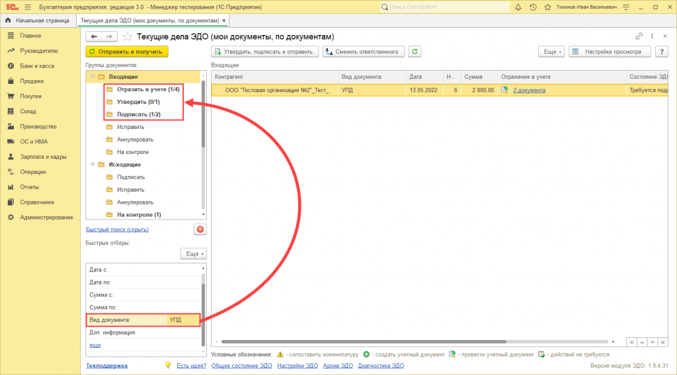Open favorites star in title bar

547,7
